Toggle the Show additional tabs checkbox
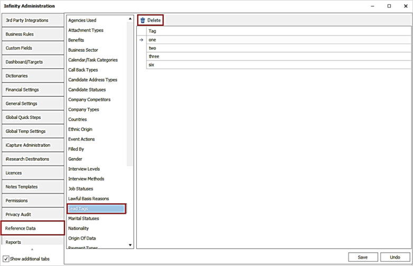Viewport: 413px width, 266px height. 6,259
